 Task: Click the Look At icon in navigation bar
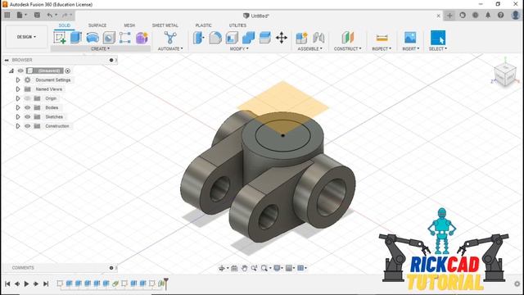pos(234,268)
